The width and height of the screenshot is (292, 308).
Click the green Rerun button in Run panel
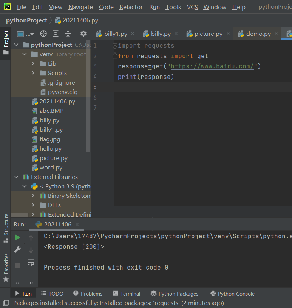tap(17, 237)
